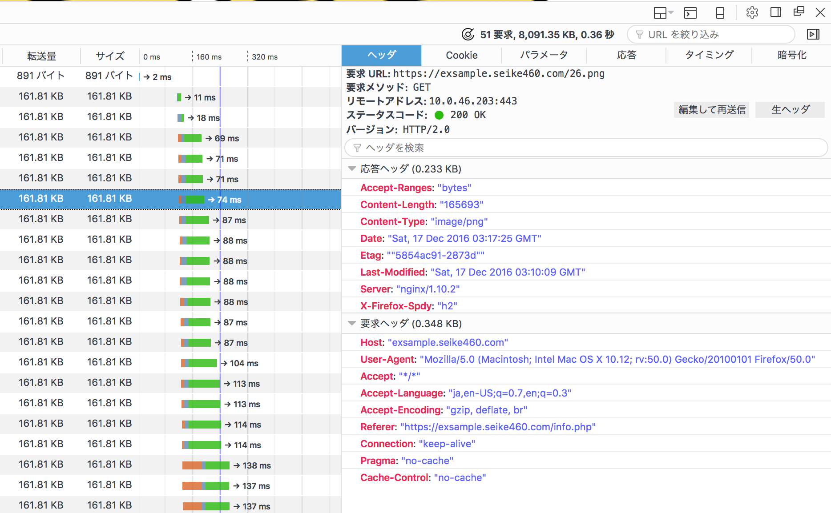Click the 160 ms timeline marker
This screenshot has height=513, width=831.
[x=209, y=57]
